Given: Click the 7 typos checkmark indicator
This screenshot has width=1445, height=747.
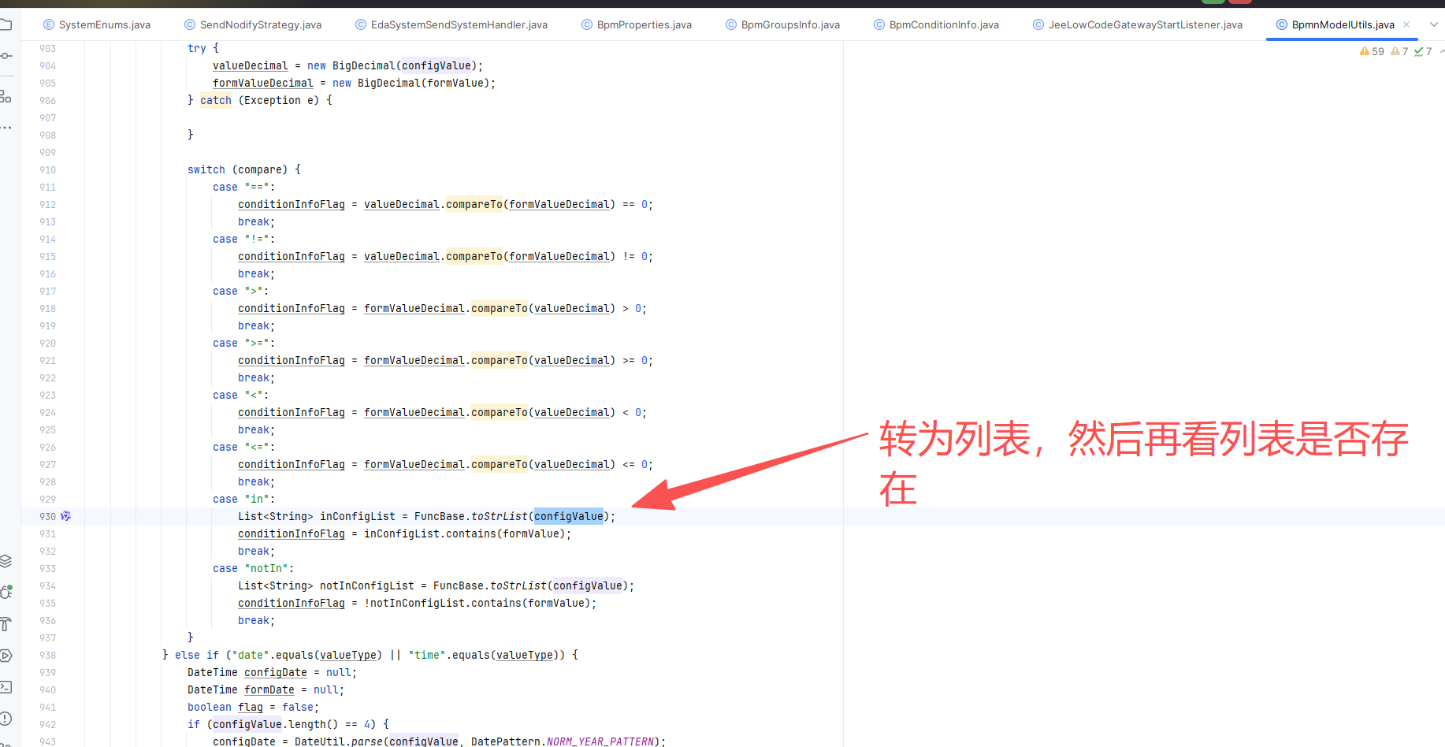Looking at the screenshot, I should [1423, 51].
